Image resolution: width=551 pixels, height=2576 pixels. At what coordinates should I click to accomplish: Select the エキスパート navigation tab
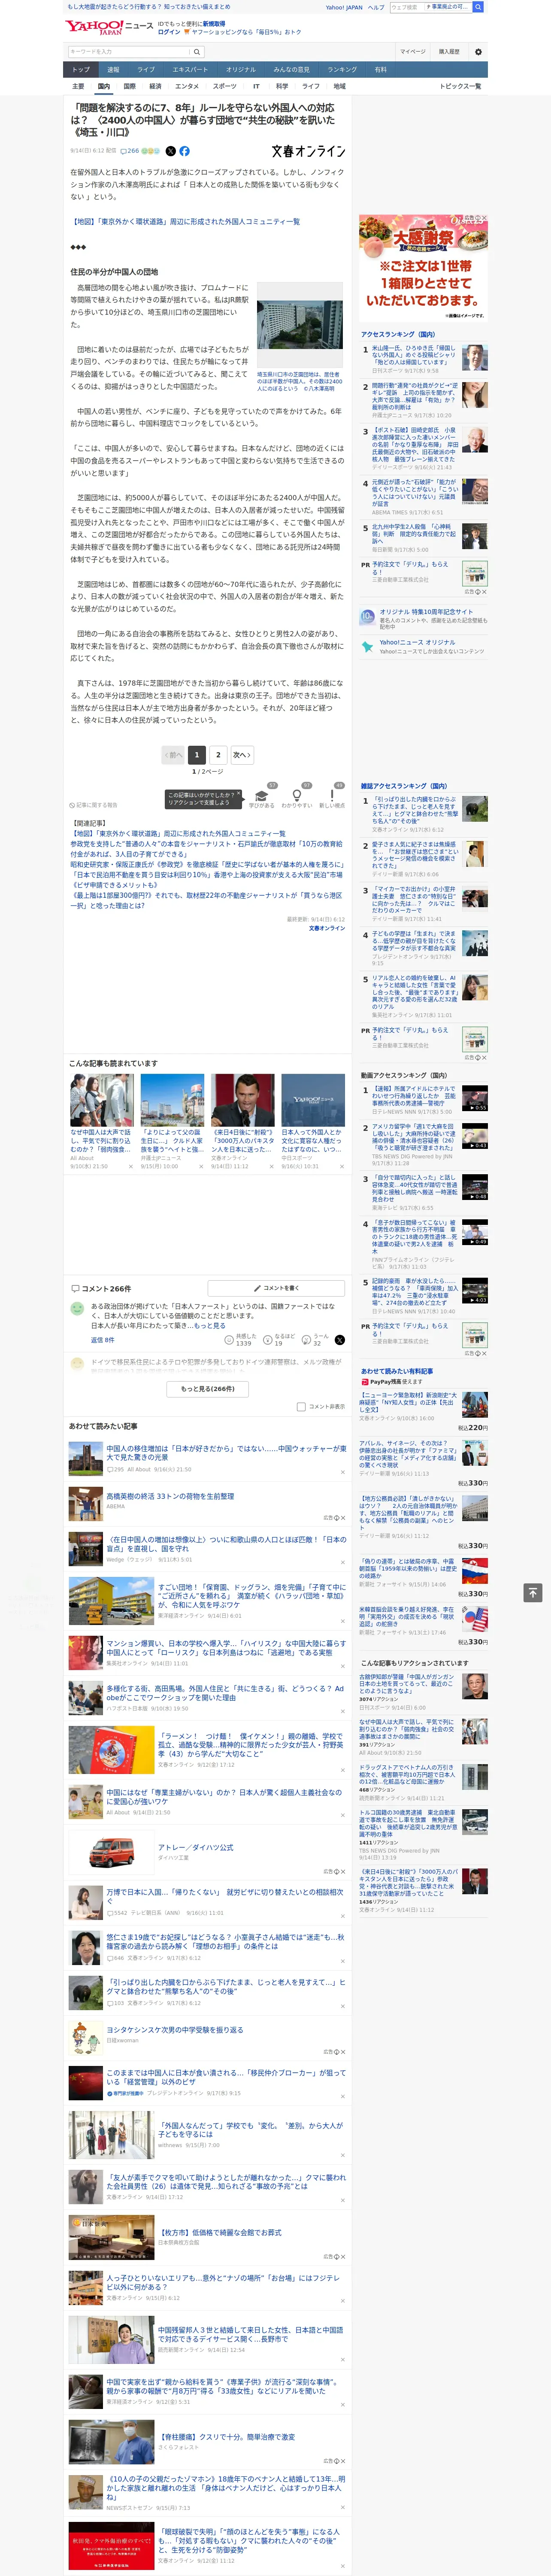(190, 70)
